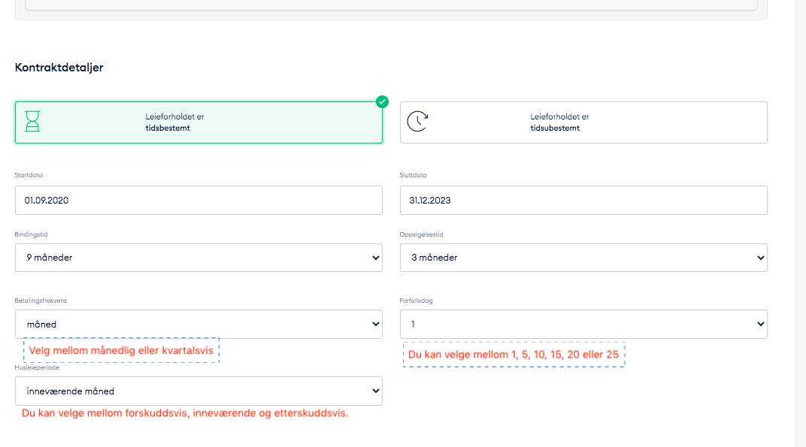The width and height of the screenshot is (806, 447).
Task: Click the clock icon on the tidsubestemt card
Action: coord(418,122)
